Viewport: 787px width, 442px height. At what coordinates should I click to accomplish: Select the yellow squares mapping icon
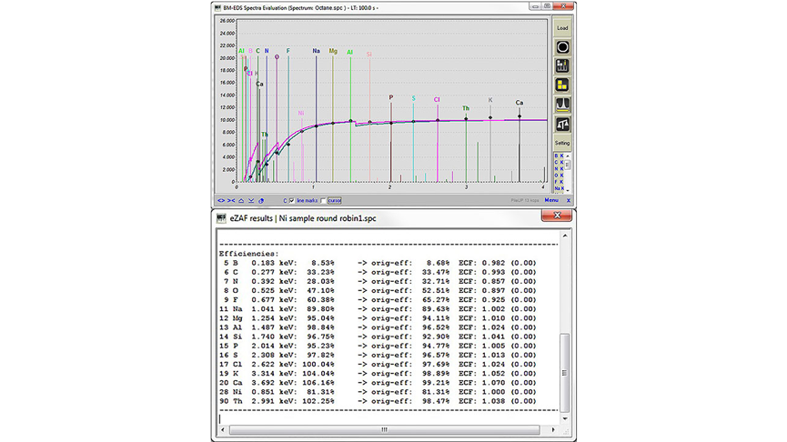[562, 85]
